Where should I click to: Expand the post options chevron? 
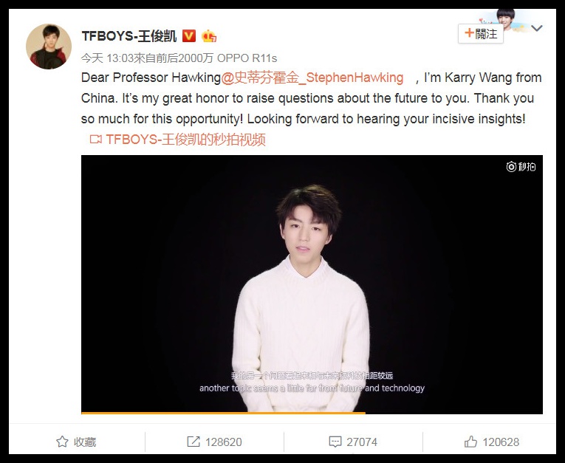[x=537, y=28]
